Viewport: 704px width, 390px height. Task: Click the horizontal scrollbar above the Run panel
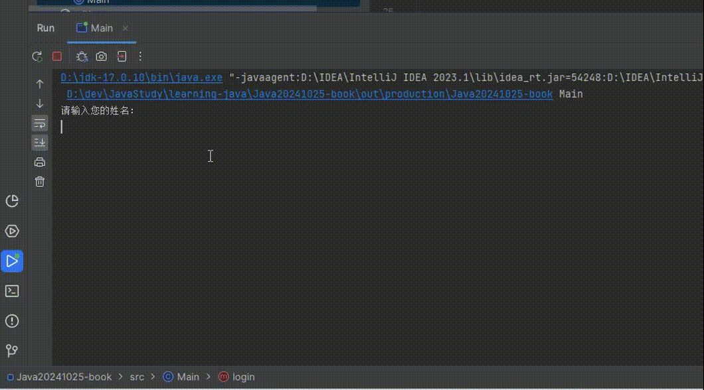[x=173, y=9]
